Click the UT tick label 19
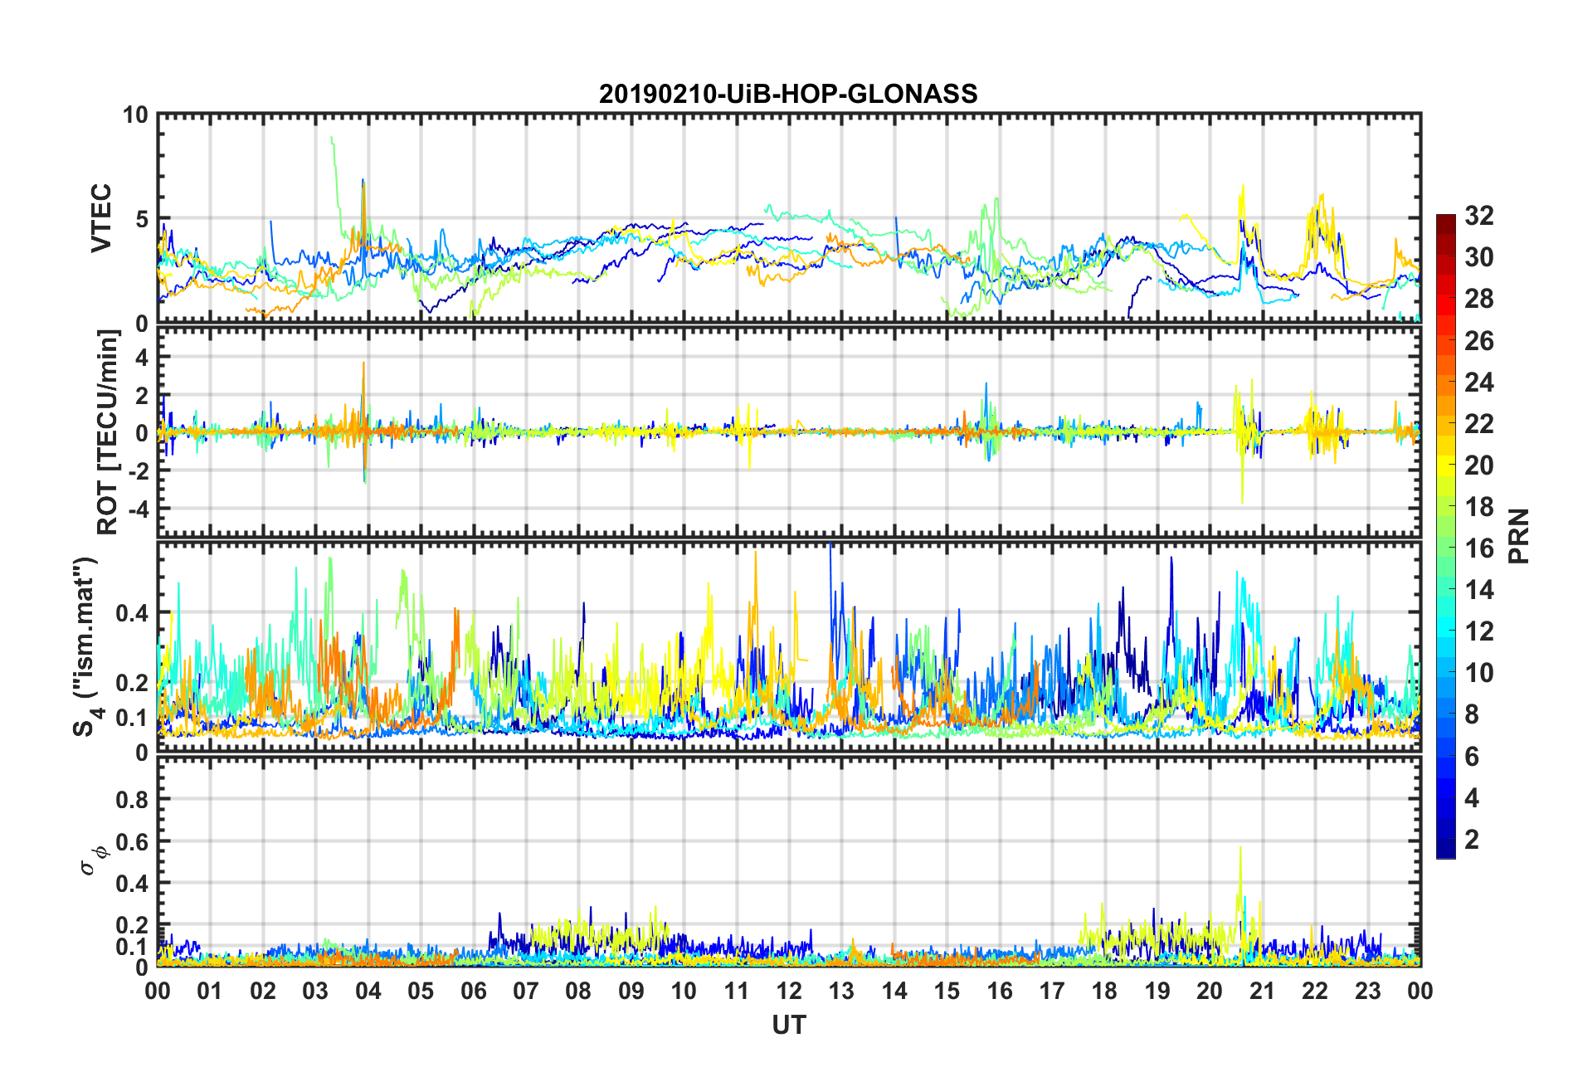The image size is (1578, 1072). click(x=1157, y=991)
